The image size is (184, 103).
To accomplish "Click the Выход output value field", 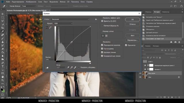I will (49, 60).
